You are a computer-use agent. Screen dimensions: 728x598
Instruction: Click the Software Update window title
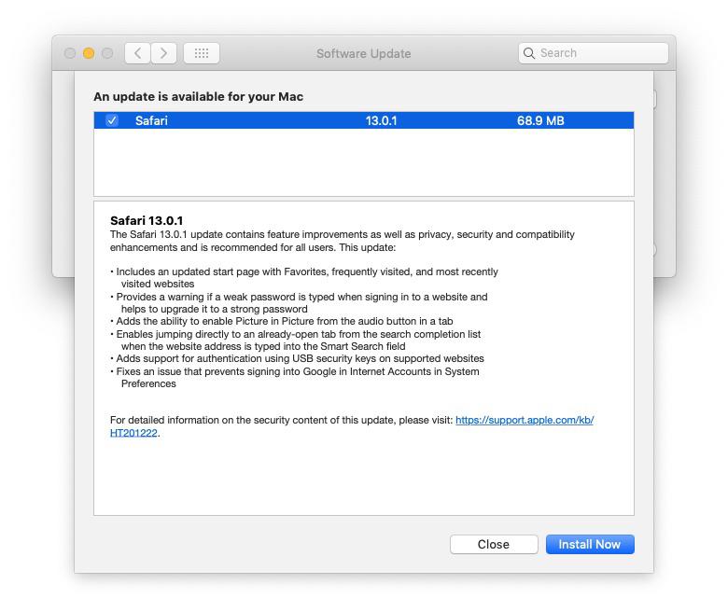pyautogui.click(x=364, y=53)
